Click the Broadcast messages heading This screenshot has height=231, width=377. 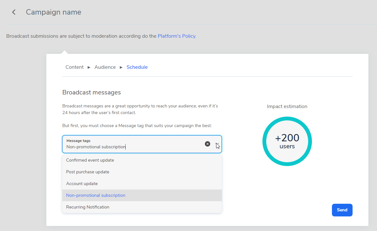91,93
